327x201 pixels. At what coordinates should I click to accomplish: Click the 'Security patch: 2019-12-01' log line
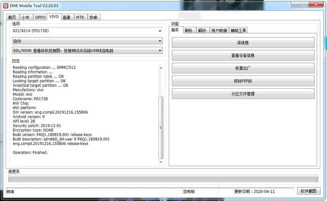(x=37, y=126)
